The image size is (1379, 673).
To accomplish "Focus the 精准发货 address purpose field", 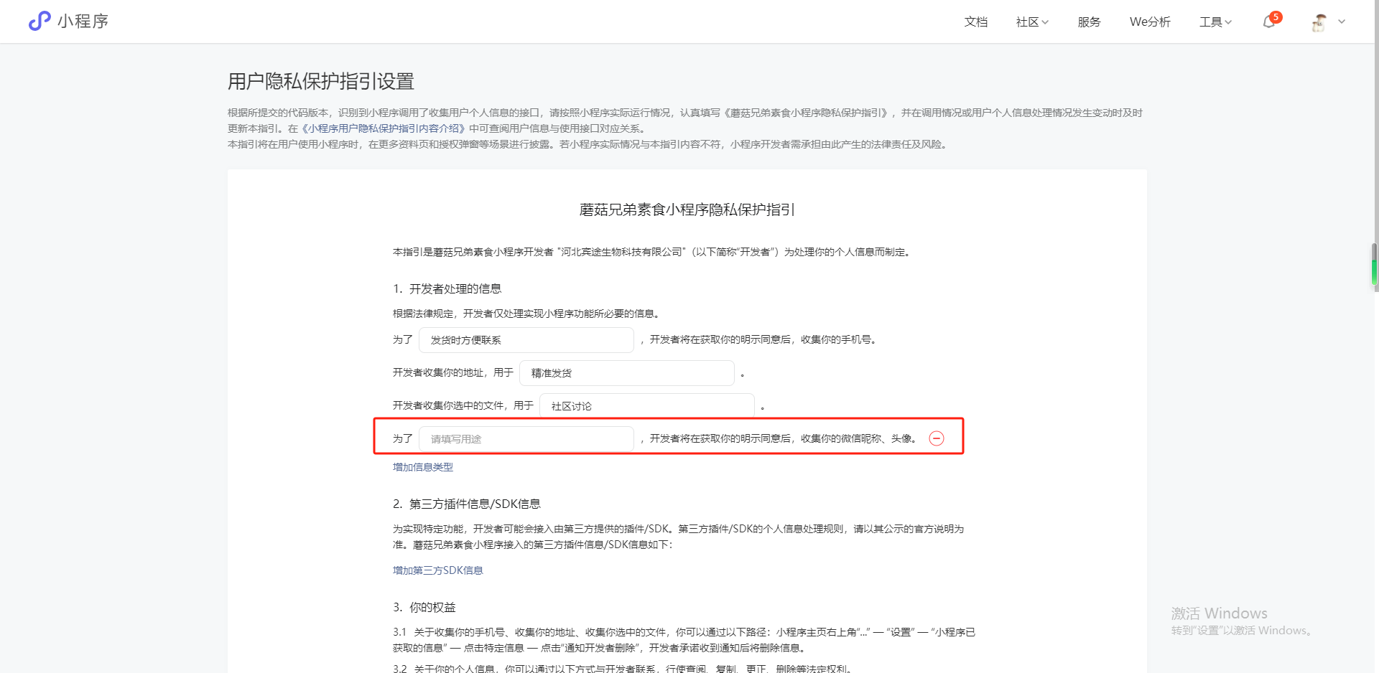I will pos(627,373).
